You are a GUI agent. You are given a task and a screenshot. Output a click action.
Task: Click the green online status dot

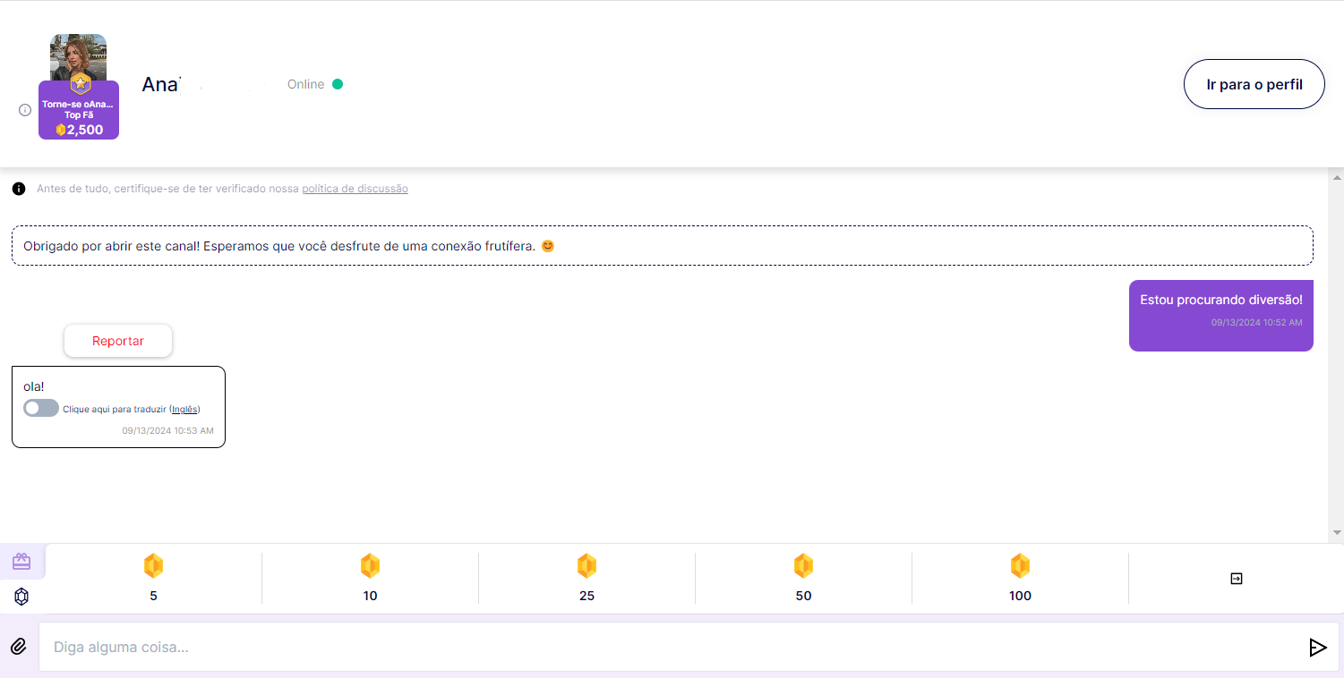[x=338, y=84]
